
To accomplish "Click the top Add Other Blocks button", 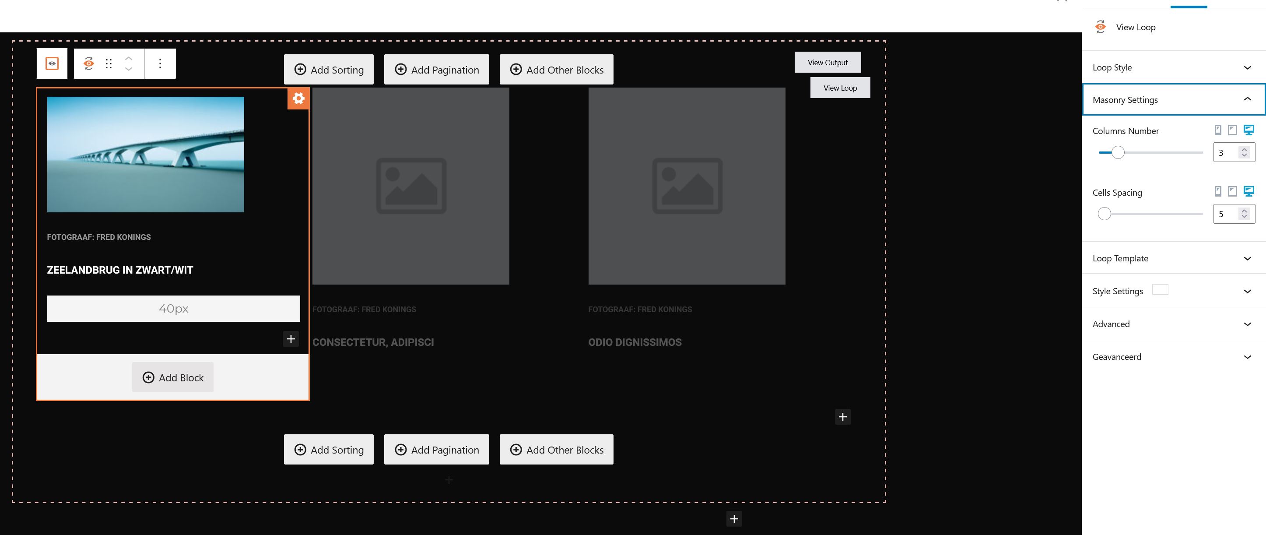I will 556,70.
